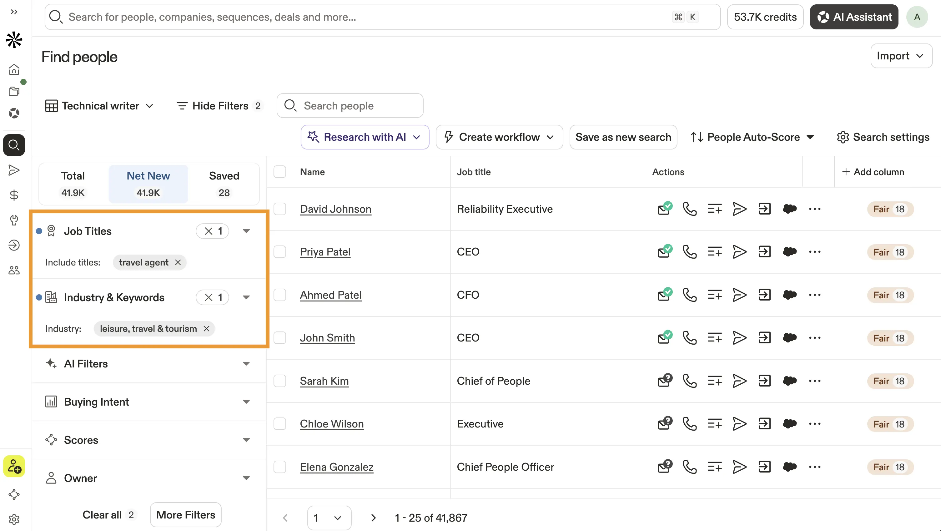
Task: Go to next page arrow
Action: pos(373,518)
